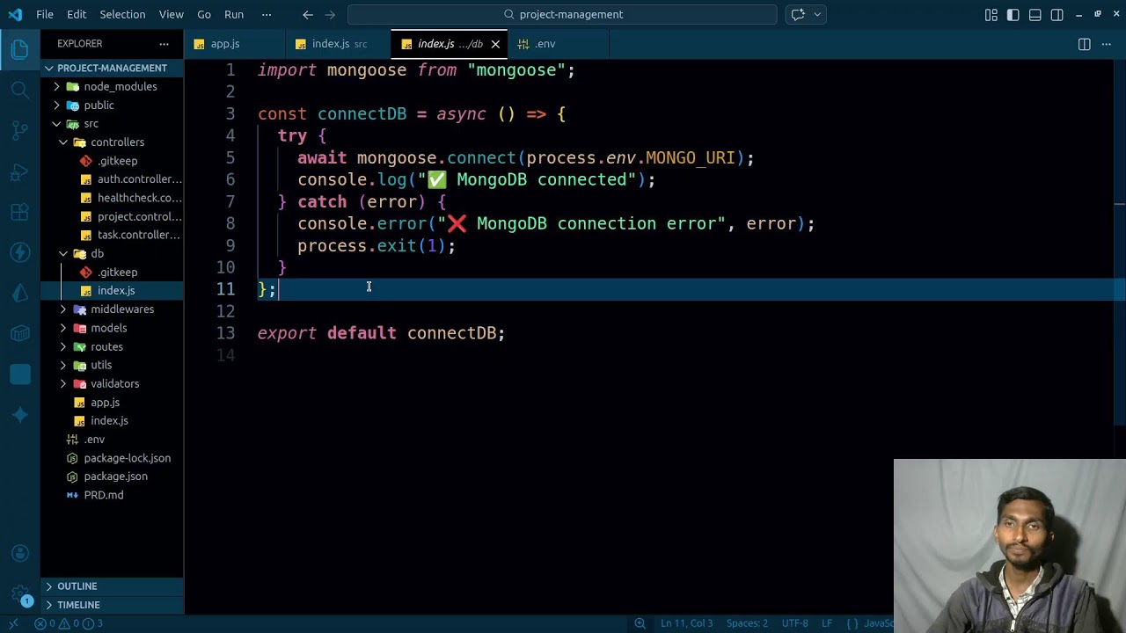
Task: Go back with the navigation arrow
Action: (x=308, y=14)
